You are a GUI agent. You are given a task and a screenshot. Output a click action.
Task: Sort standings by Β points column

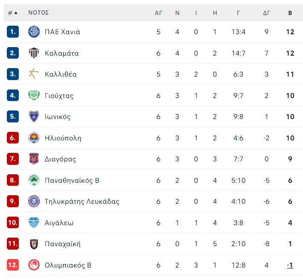(x=290, y=13)
